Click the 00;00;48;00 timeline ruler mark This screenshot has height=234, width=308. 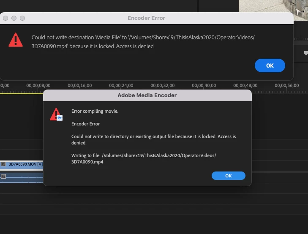245,85
